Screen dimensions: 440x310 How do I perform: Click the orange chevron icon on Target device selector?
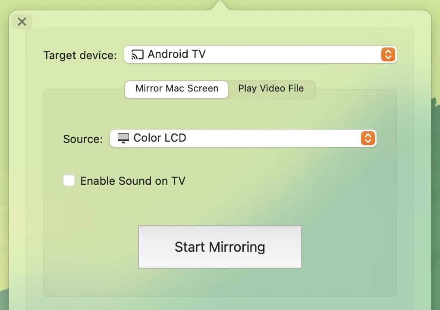pyautogui.click(x=387, y=55)
